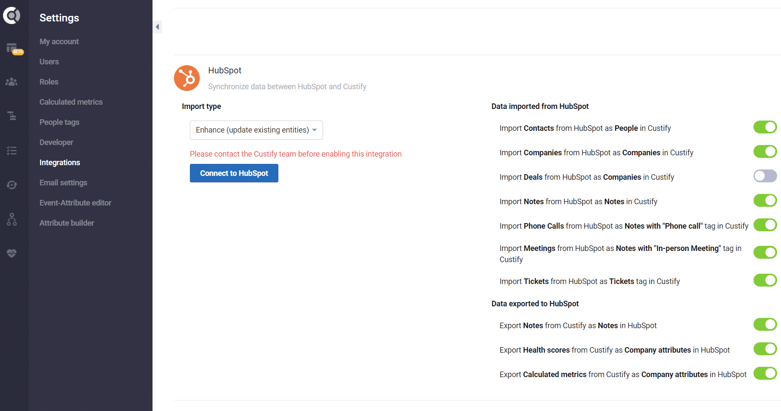
Task: Select Integrations in settings menu
Action: tap(60, 163)
